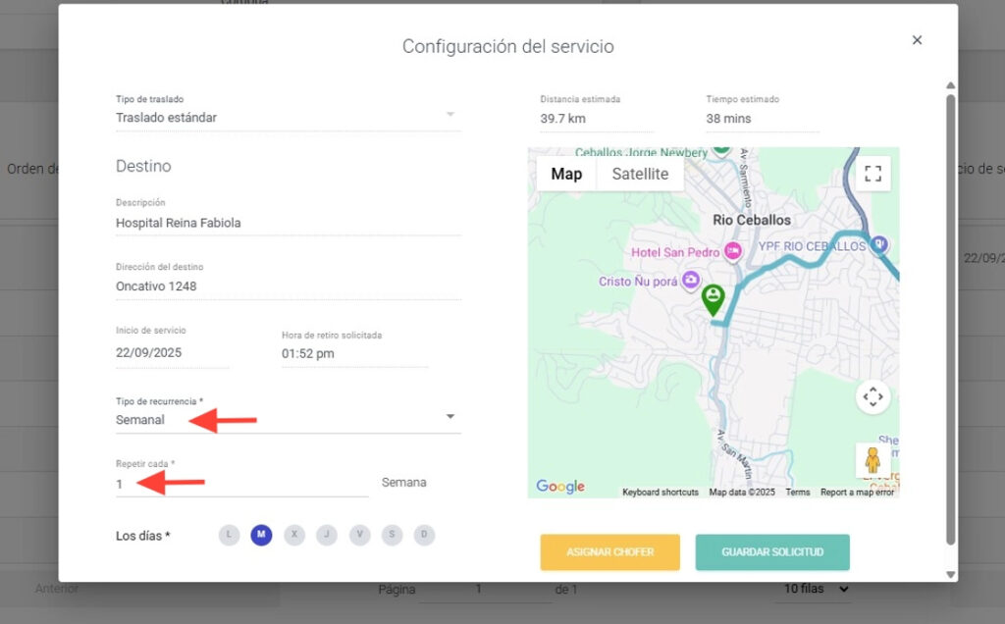Select the Map view tab

[566, 174]
